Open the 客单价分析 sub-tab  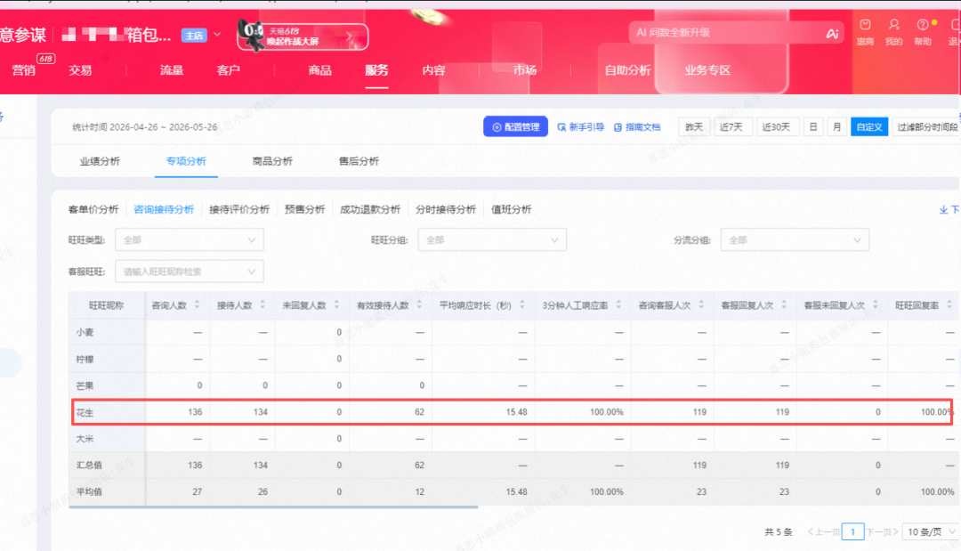pos(93,209)
